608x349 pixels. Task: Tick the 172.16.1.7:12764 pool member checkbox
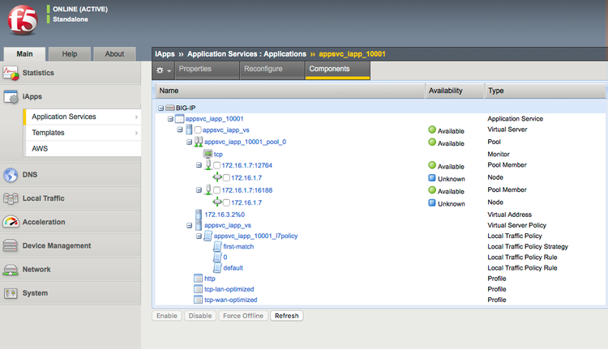coord(216,166)
